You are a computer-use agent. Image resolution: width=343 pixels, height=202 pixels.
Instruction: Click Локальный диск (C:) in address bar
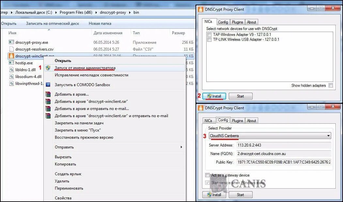point(34,12)
